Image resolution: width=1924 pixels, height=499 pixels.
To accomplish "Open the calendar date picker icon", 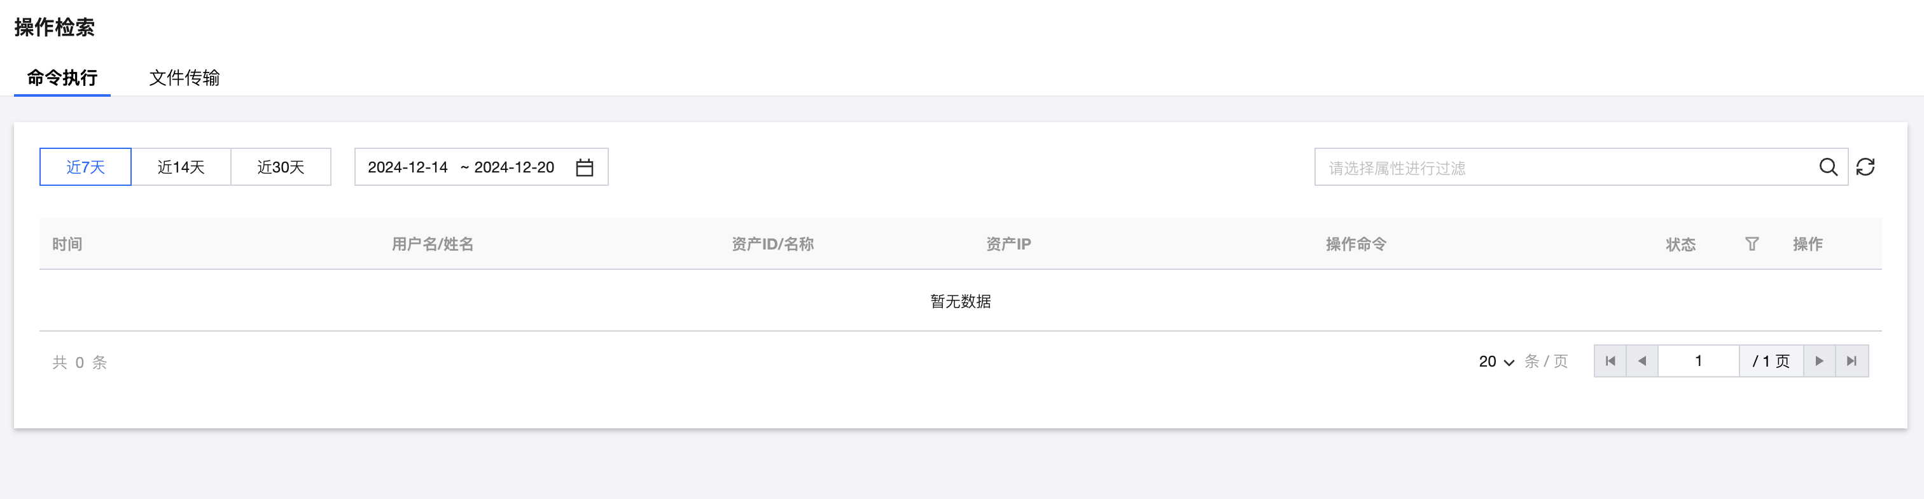I will 584,167.
